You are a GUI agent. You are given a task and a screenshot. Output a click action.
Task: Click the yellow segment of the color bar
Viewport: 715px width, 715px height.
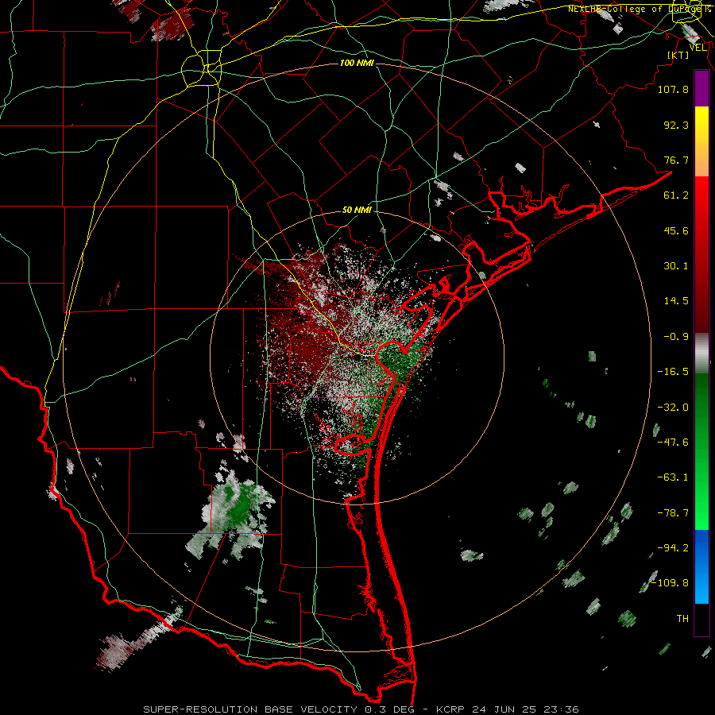(701, 123)
